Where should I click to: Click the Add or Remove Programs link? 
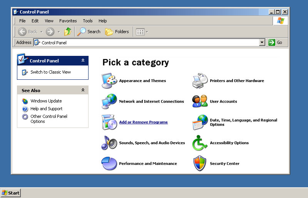click(x=143, y=122)
